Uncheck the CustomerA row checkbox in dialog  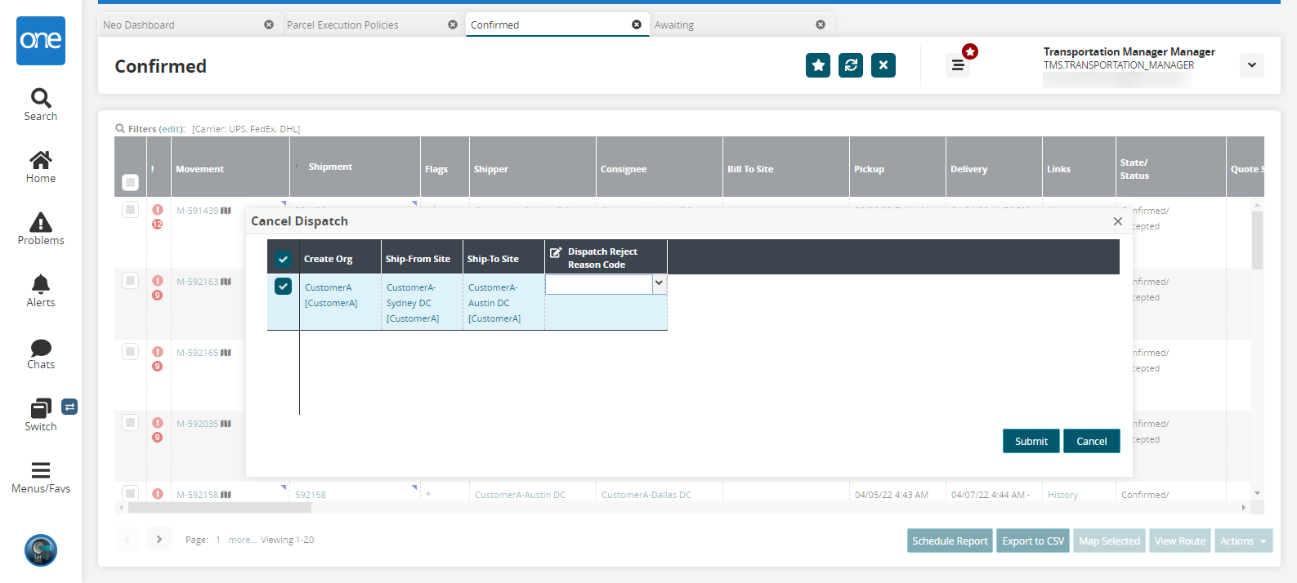283,287
